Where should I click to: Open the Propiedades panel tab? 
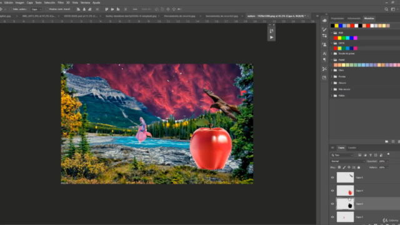[337, 18]
